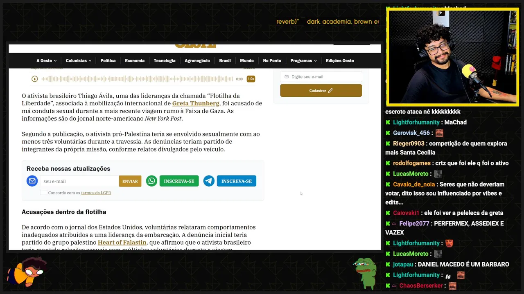Click the New York Post italic text
This screenshot has height=294, width=524.
(x=163, y=118)
